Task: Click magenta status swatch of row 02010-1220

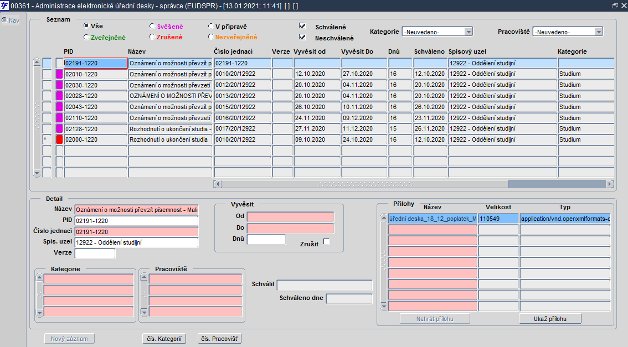Action: 59,74
